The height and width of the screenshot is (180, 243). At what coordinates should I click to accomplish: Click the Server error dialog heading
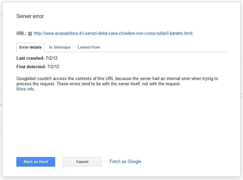30,16
